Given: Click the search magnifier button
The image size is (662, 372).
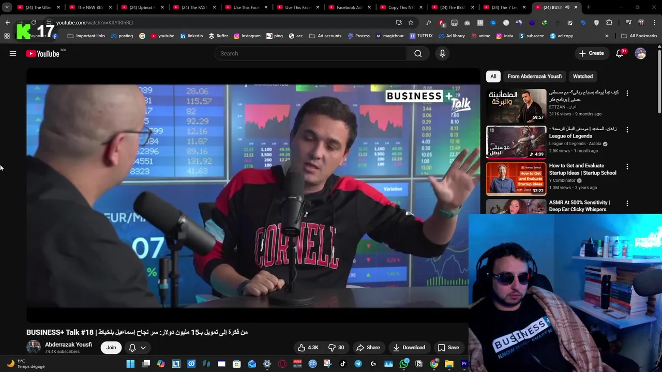Looking at the screenshot, I should point(418,53).
